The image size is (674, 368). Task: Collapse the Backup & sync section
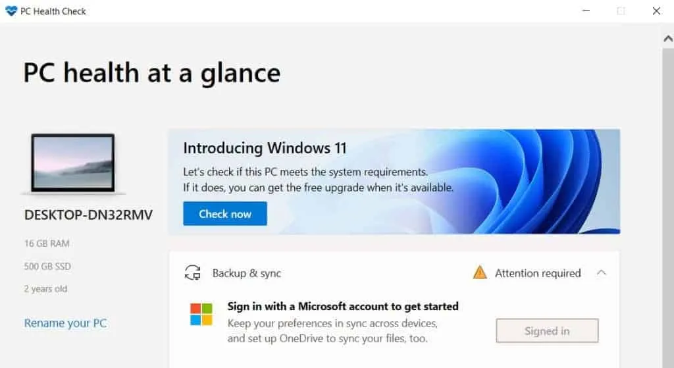point(601,273)
